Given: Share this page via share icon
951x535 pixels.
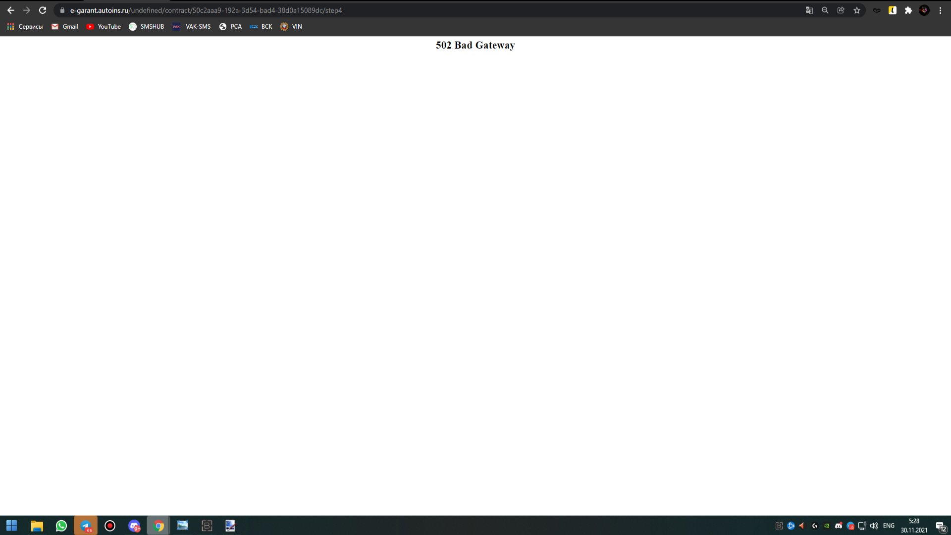Looking at the screenshot, I should click(x=841, y=10).
